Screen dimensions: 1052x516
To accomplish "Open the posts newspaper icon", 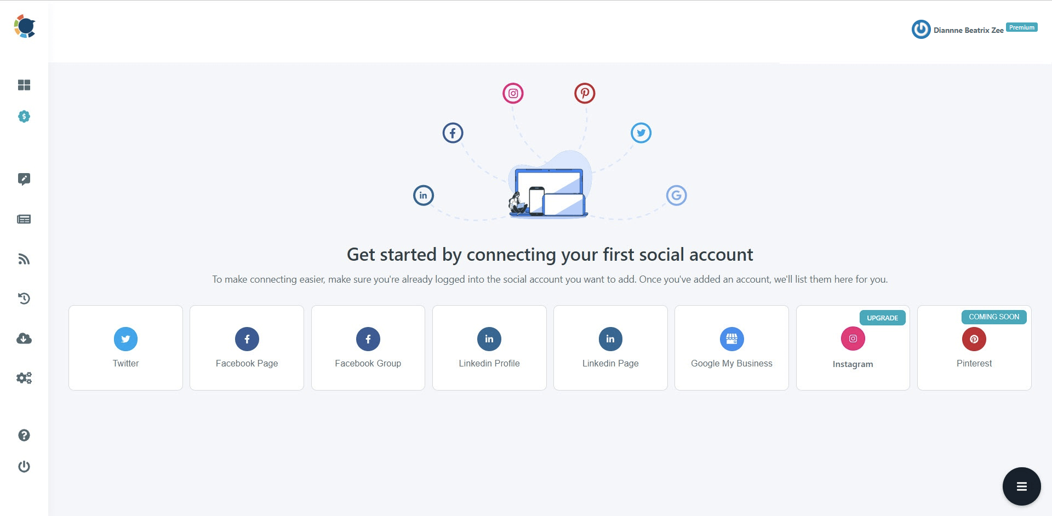I will (x=24, y=219).
